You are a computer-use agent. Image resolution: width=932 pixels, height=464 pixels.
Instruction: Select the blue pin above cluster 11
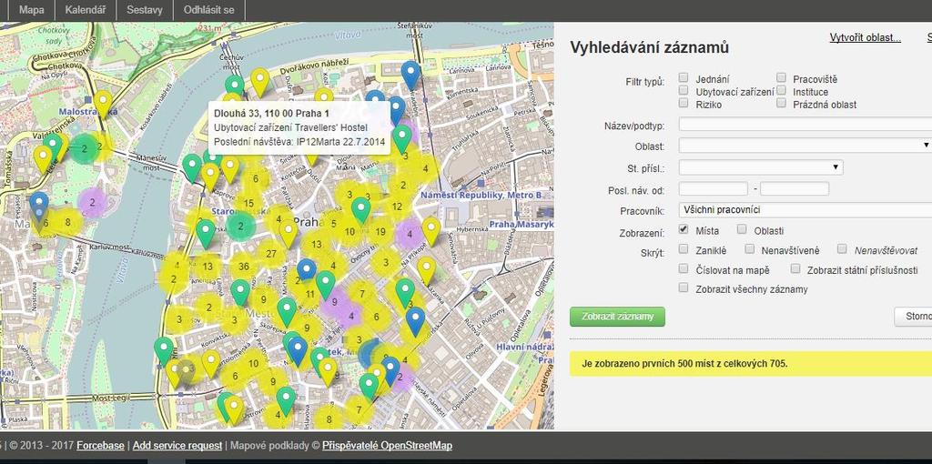point(306,272)
